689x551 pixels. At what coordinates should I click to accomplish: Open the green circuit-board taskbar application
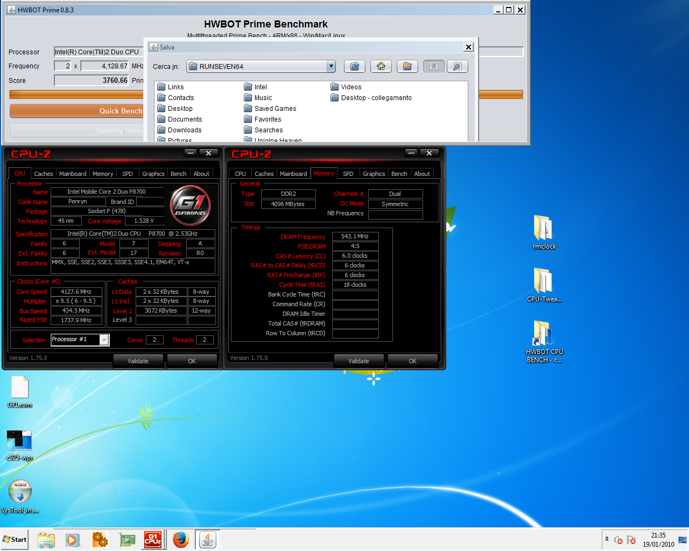126,540
